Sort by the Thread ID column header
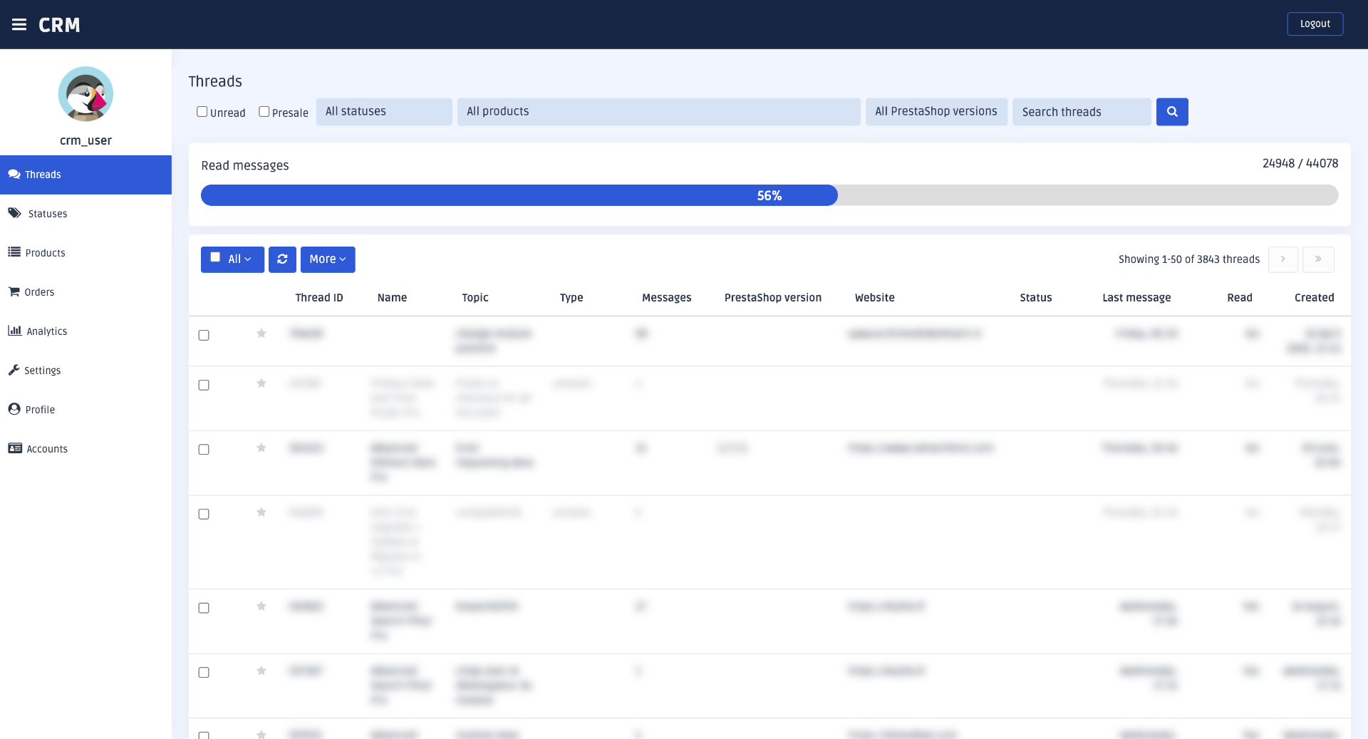Screen dimensions: 1368x739 pyautogui.click(x=319, y=298)
